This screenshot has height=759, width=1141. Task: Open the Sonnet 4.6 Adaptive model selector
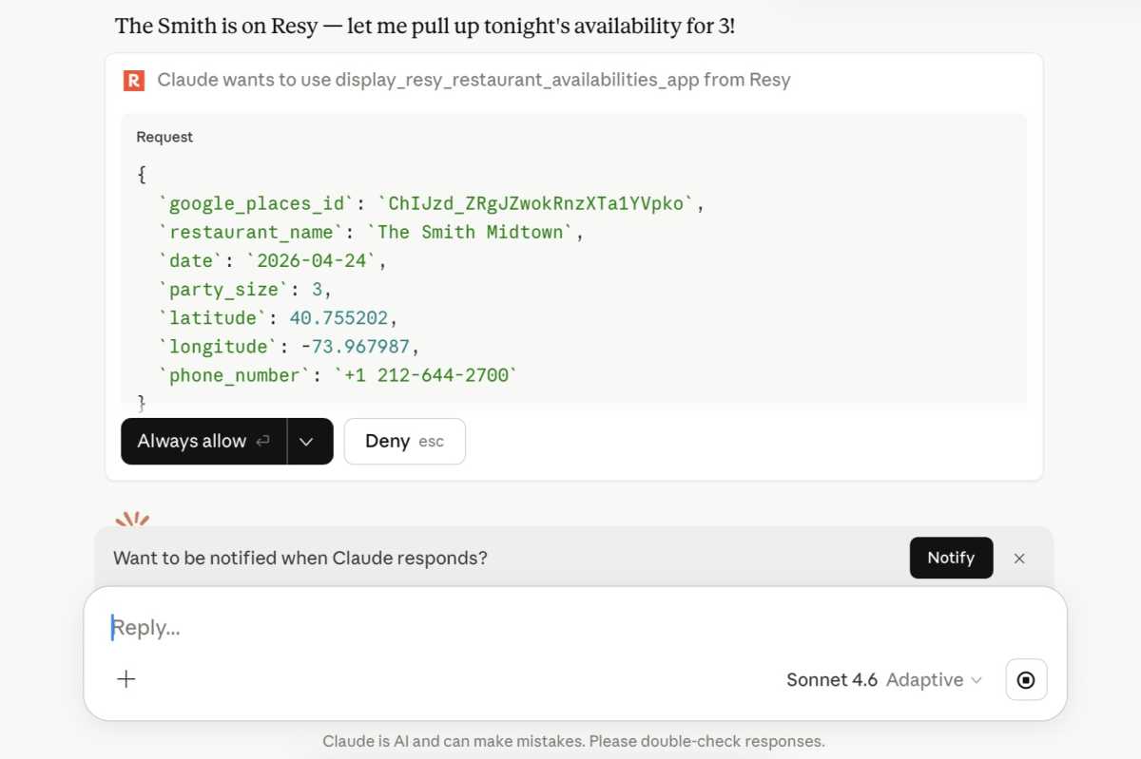point(883,679)
